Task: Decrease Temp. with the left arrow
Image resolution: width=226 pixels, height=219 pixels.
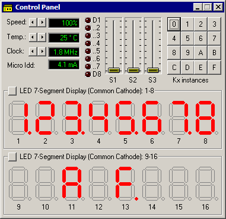Action: point(33,37)
